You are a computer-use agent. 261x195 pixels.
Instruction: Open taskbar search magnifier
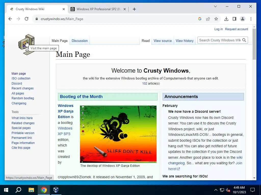(18, 190)
